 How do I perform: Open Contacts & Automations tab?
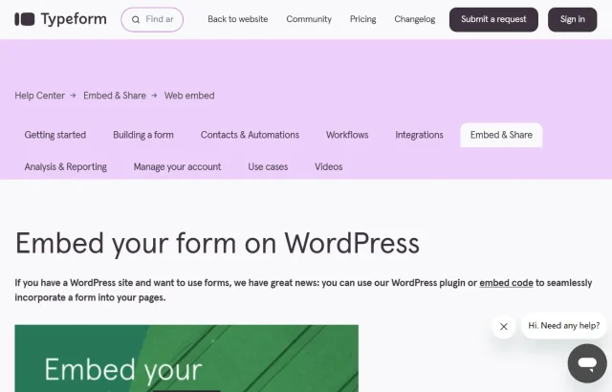[x=250, y=135]
